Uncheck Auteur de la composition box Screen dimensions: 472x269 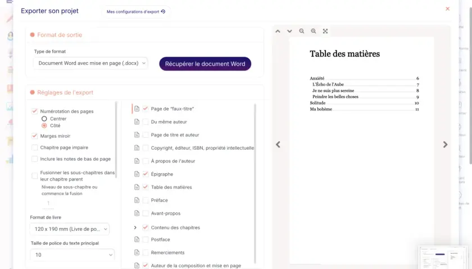[146, 266]
